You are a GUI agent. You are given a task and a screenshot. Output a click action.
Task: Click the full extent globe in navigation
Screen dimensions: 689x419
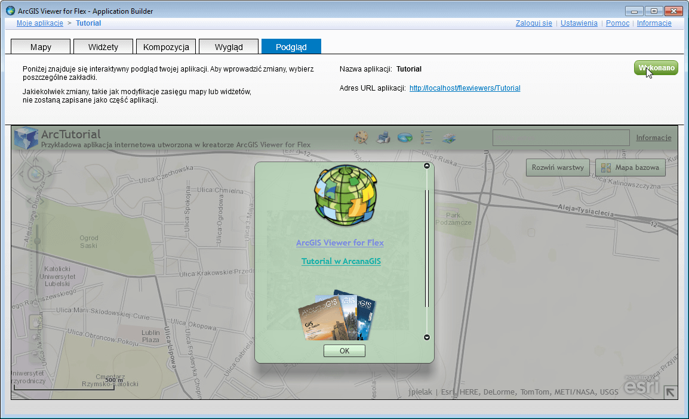[x=36, y=174]
